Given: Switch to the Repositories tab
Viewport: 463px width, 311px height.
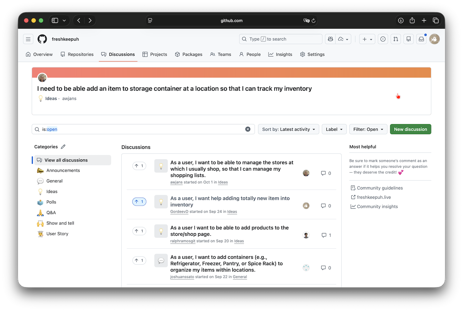Looking at the screenshot, I should pyautogui.click(x=77, y=54).
